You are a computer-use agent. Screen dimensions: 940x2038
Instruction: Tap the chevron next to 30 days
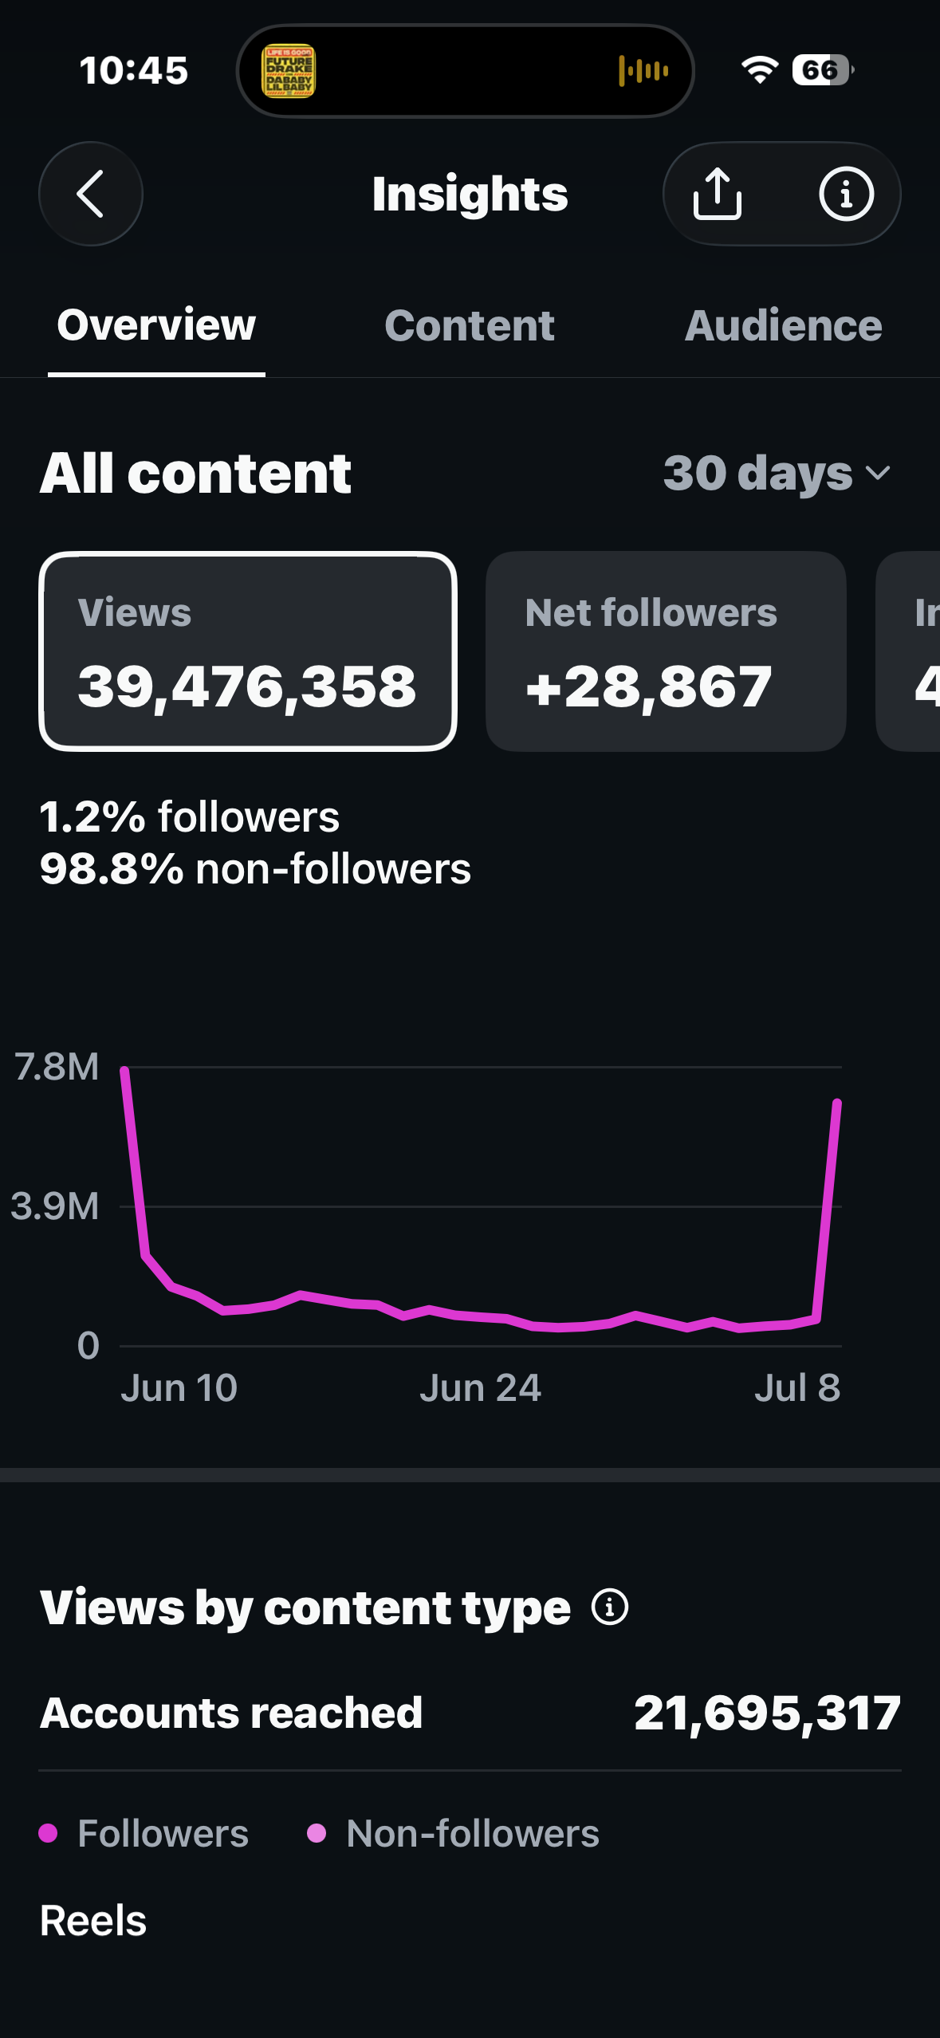tap(878, 474)
